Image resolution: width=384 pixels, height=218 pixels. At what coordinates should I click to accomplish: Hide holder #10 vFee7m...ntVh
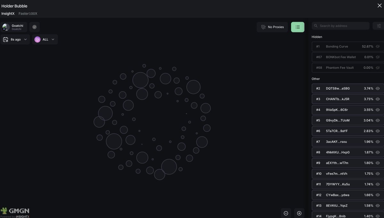click(378, 174)
